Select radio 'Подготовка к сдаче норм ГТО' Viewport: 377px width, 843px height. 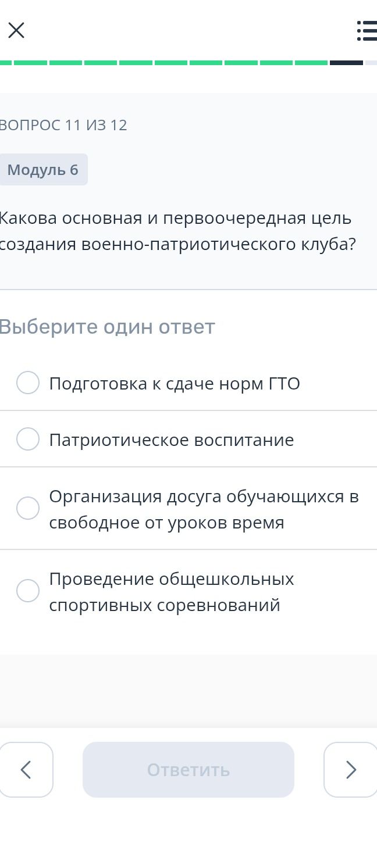click(28, 383)
